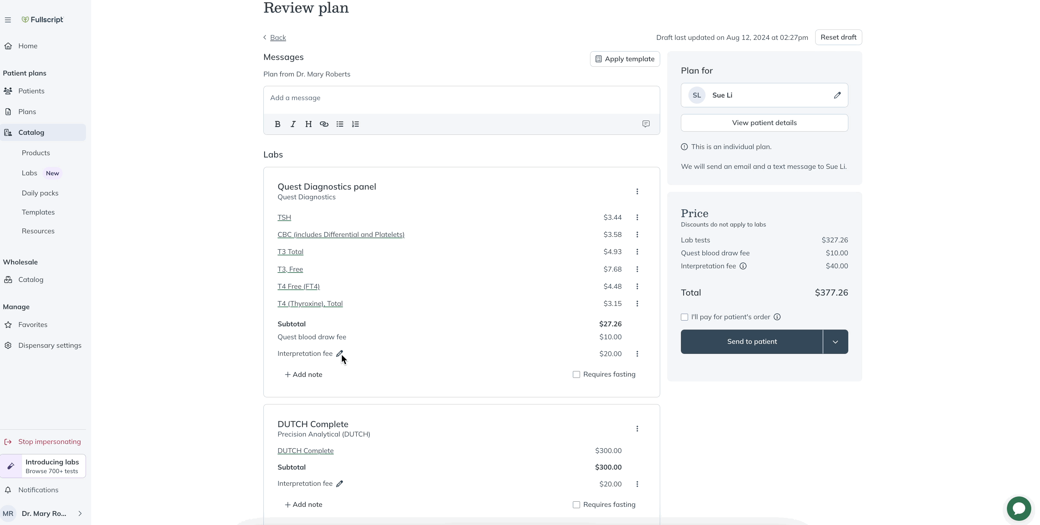Open DUTCH Complete test link
Screen dimensions: 1040x525
pyautogui.click(x=305, y=451)
